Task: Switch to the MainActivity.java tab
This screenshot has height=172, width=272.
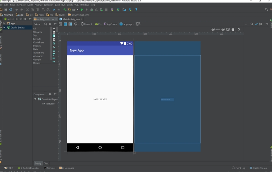Action: [71, 19]
